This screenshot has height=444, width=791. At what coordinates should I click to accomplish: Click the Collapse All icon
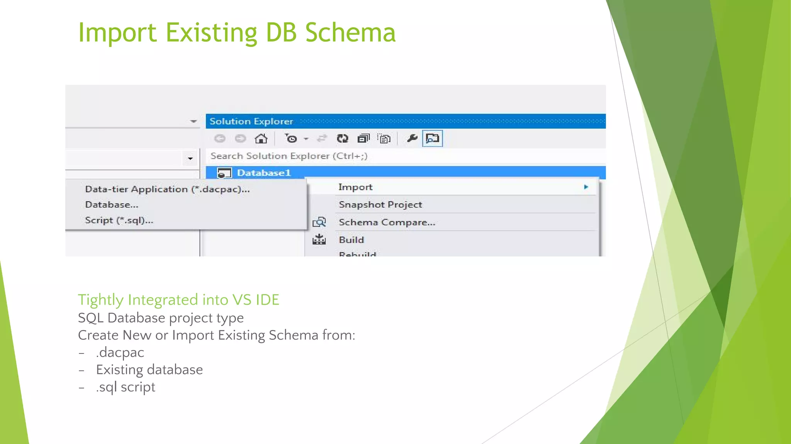tap(363, 138)
